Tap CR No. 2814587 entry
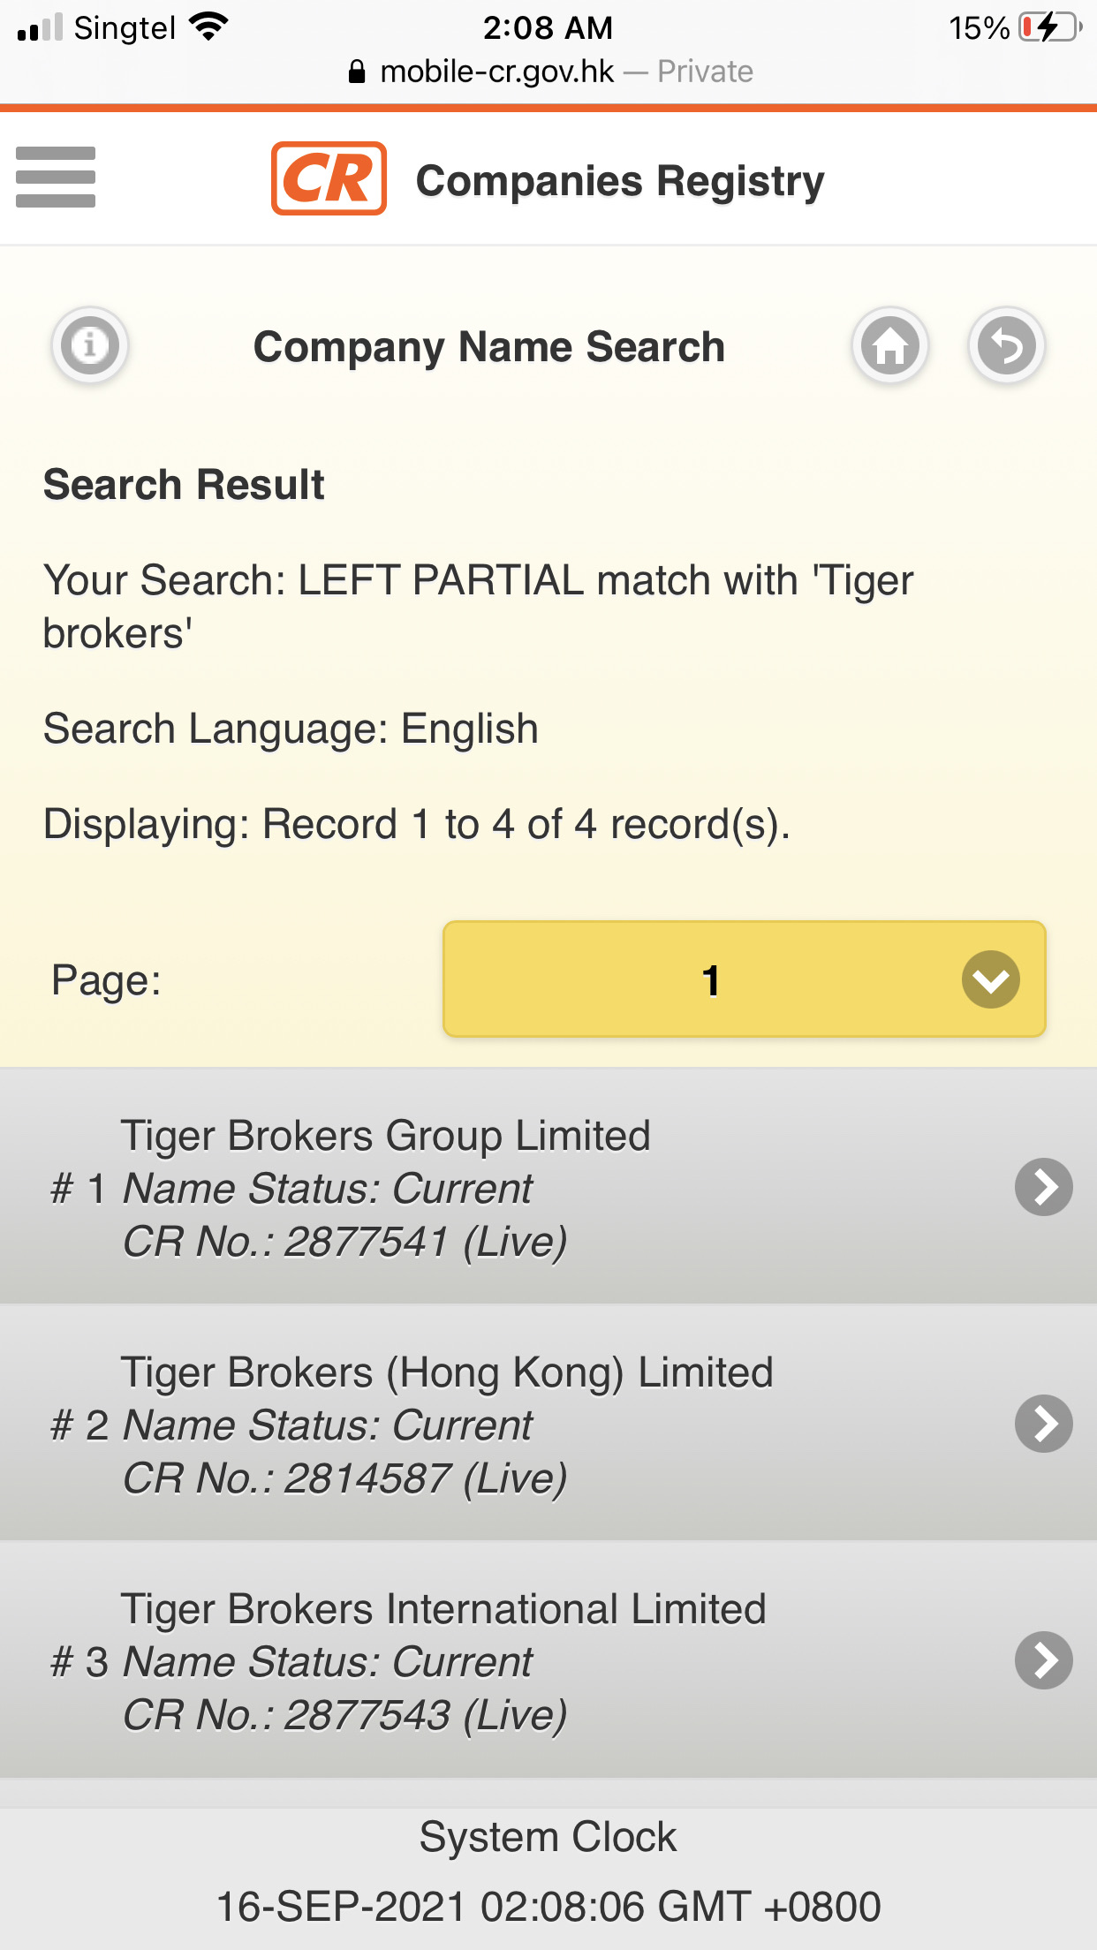Viewport: 1097px width, 1950px height. [344, 1478]
